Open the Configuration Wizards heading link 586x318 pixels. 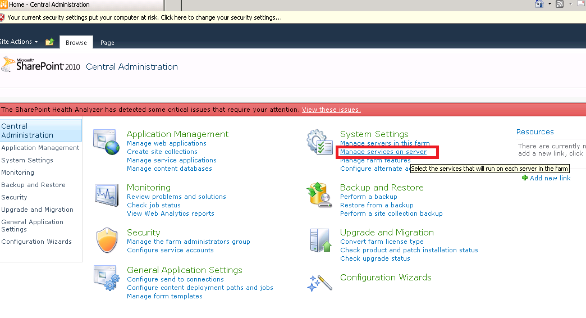click(386, 277)
